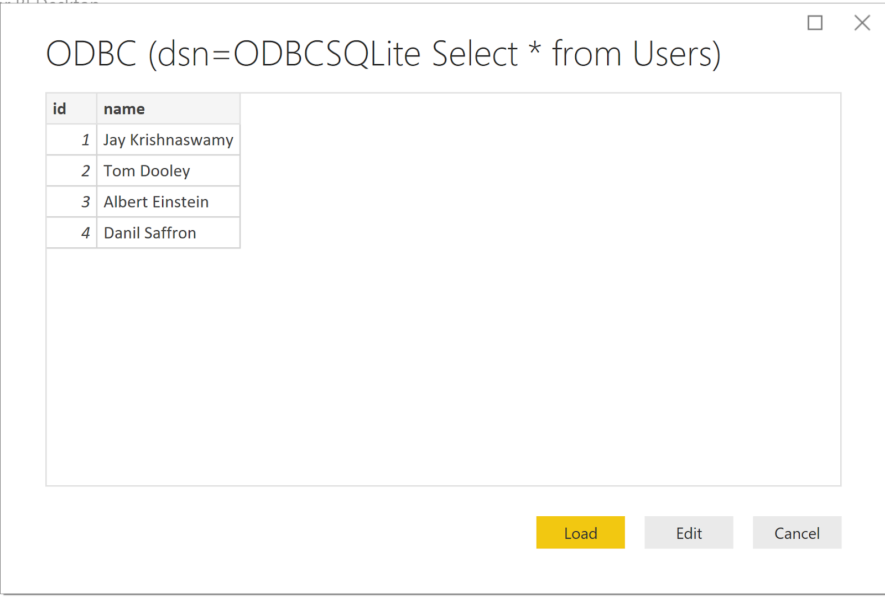This screenshot has height=597, width=885.
Task: Close the ODBC preview dialog
Action: coord(862,23)
